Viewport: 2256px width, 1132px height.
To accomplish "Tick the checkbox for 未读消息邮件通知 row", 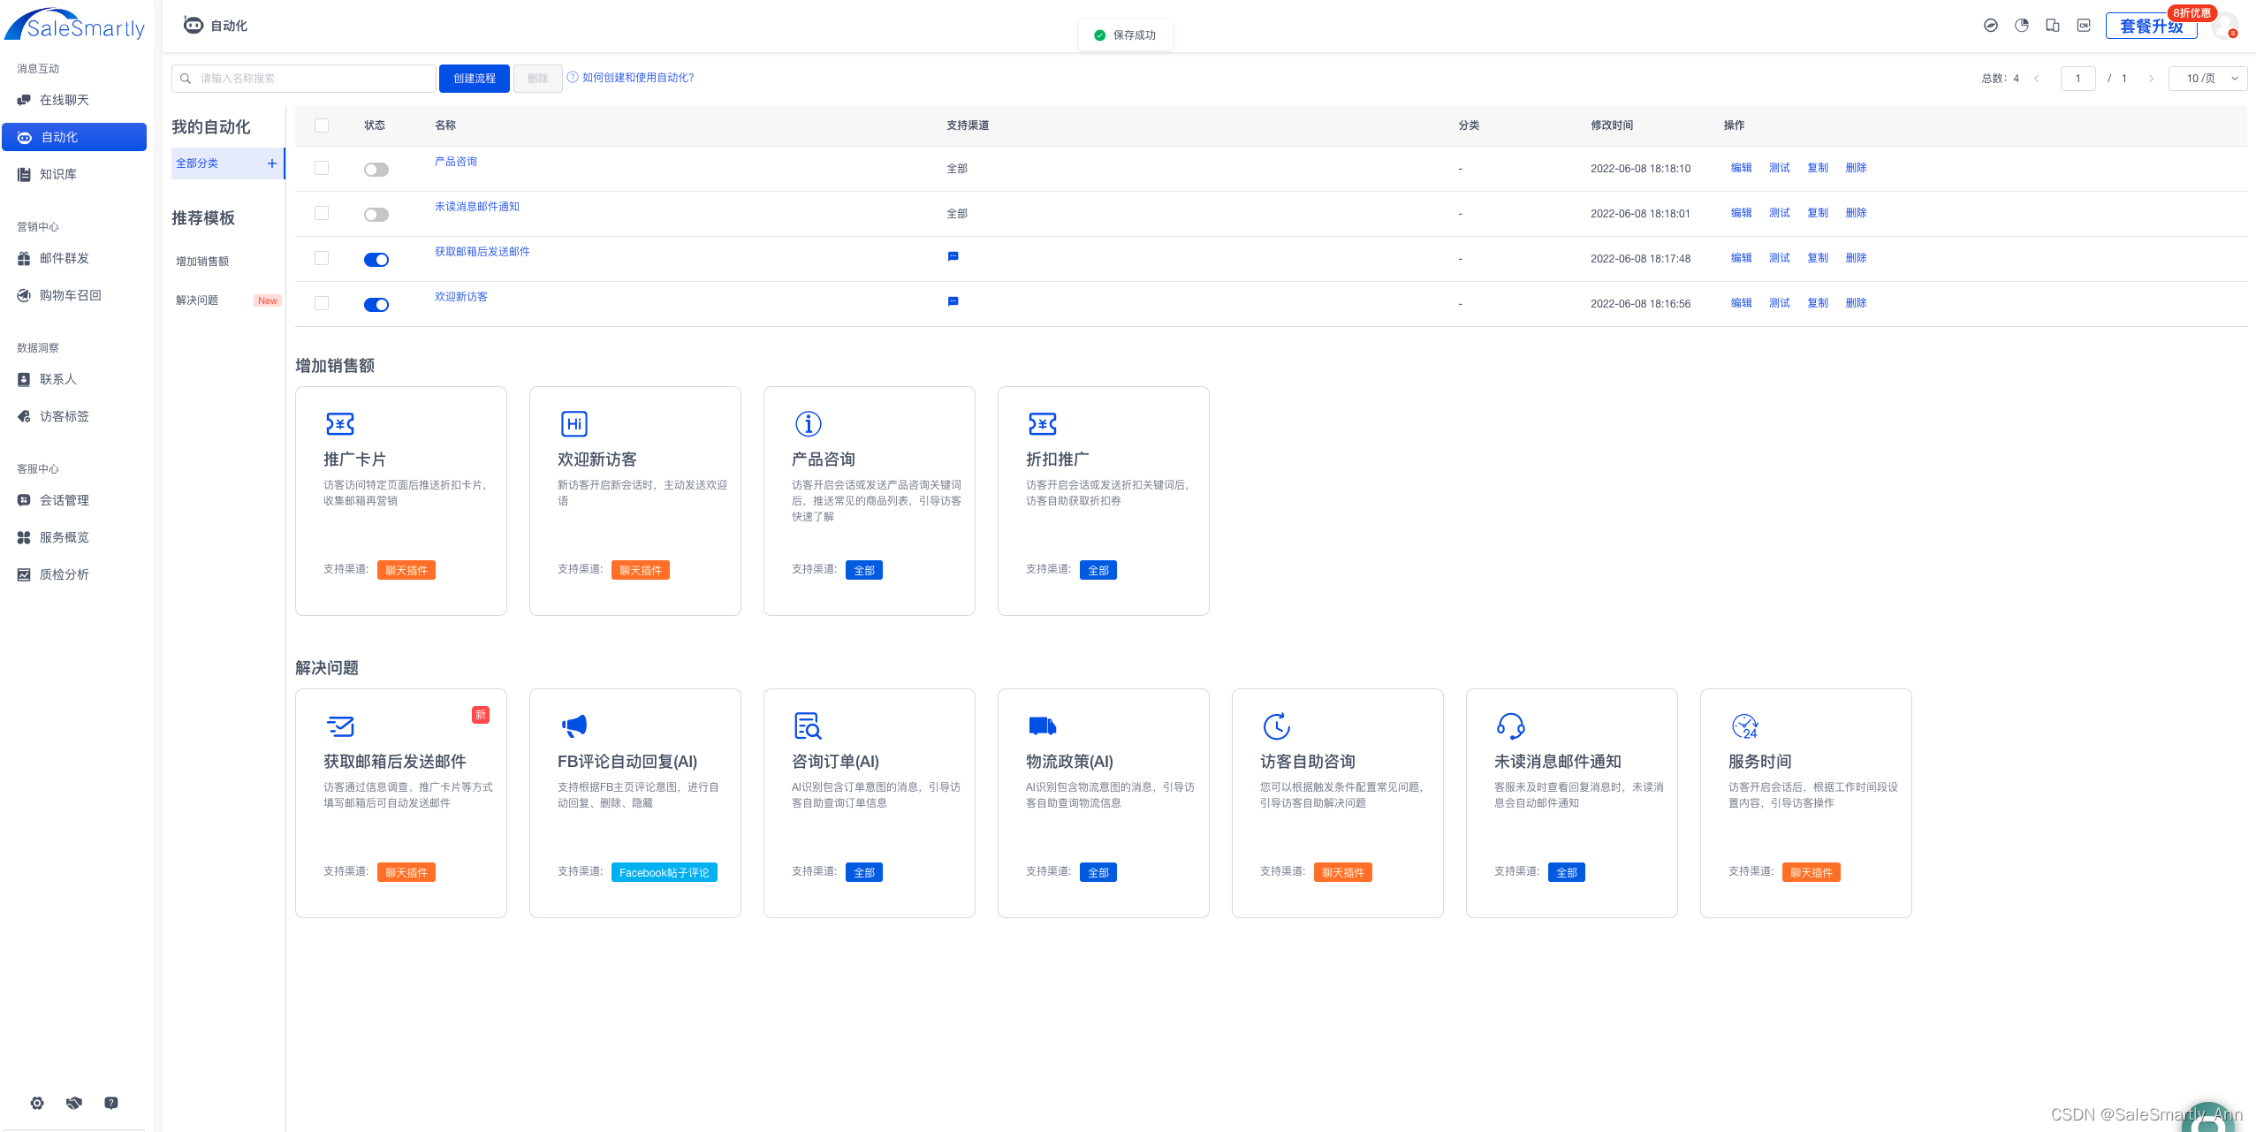I will 322,213.
